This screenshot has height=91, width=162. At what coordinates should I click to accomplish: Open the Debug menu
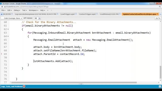coord(17,10)
